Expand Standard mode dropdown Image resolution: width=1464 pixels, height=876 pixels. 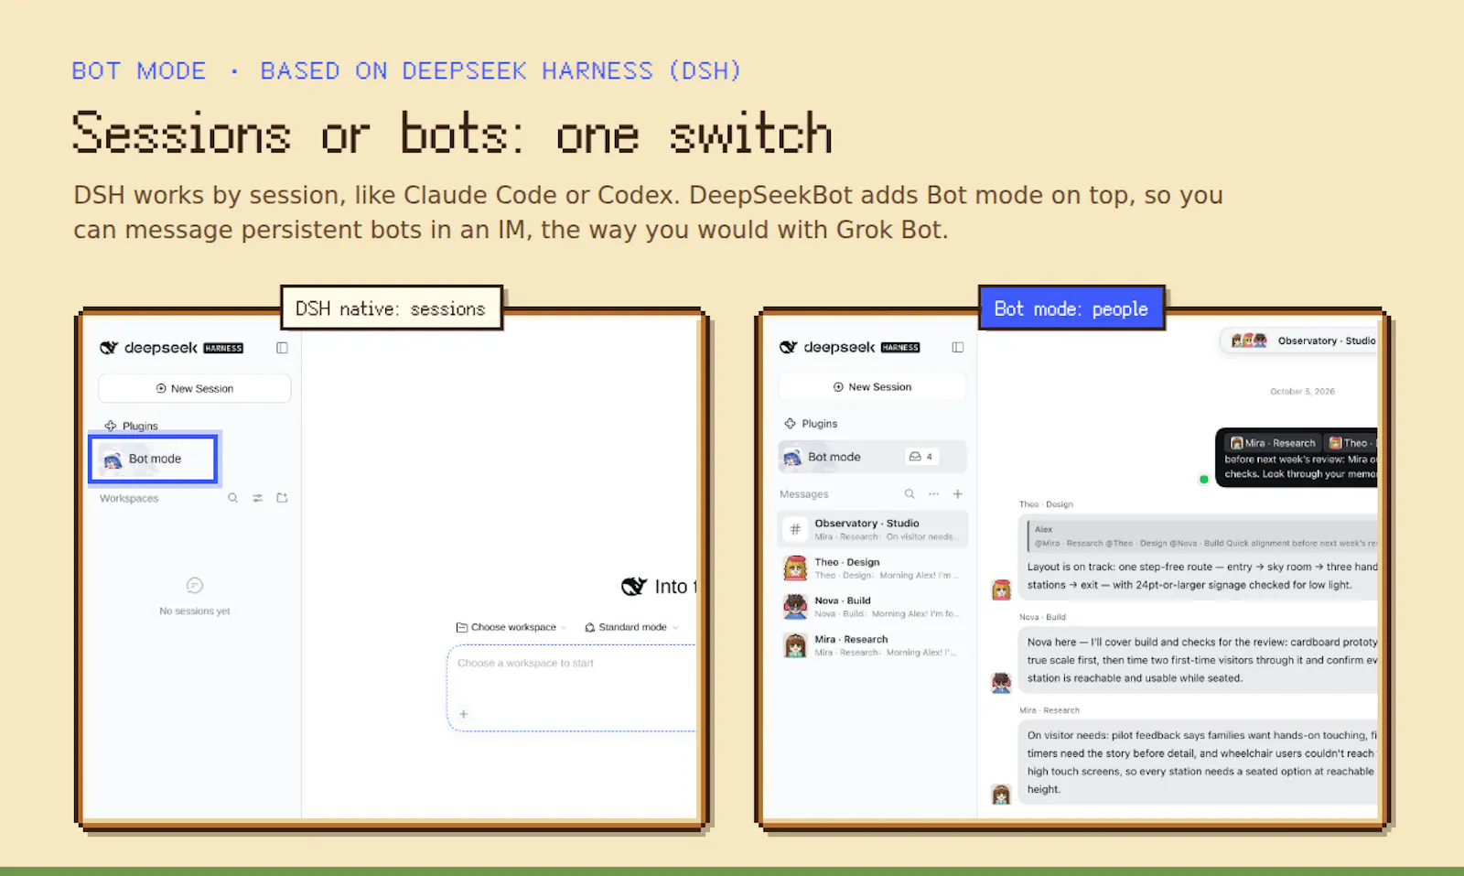click(x=631, y=627)
